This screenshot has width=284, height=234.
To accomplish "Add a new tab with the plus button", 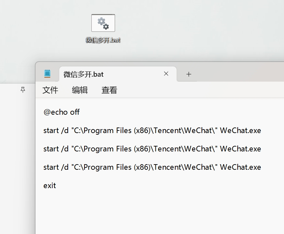I will (x=189, y=74).
